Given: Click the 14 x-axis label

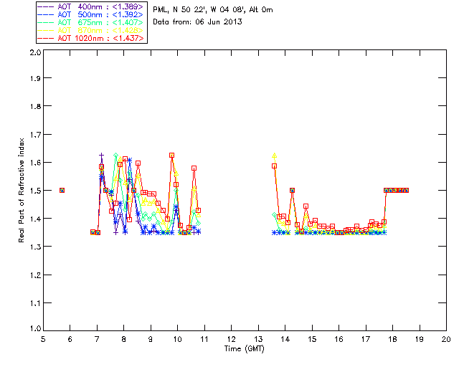Looking at the screenshot, I should (285, 339).
